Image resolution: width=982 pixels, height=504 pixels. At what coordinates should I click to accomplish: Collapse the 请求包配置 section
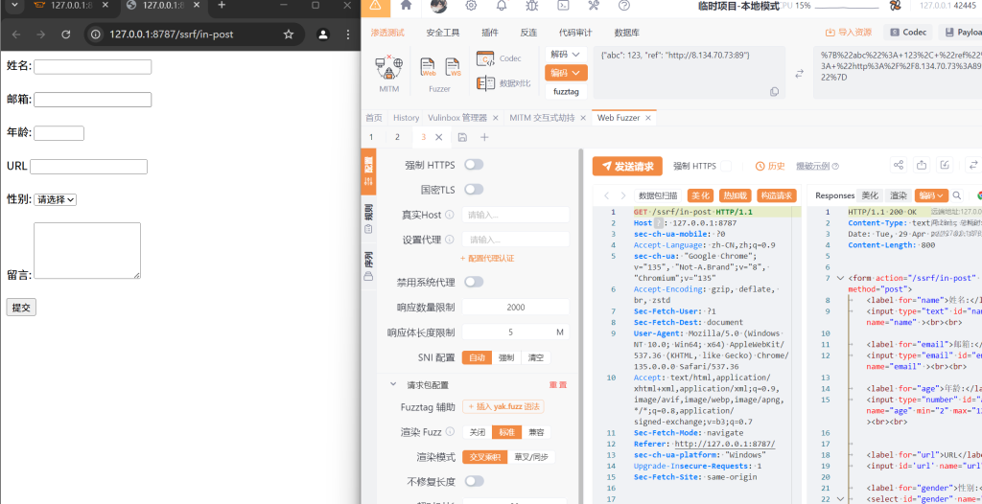click(x=393, y=384)
